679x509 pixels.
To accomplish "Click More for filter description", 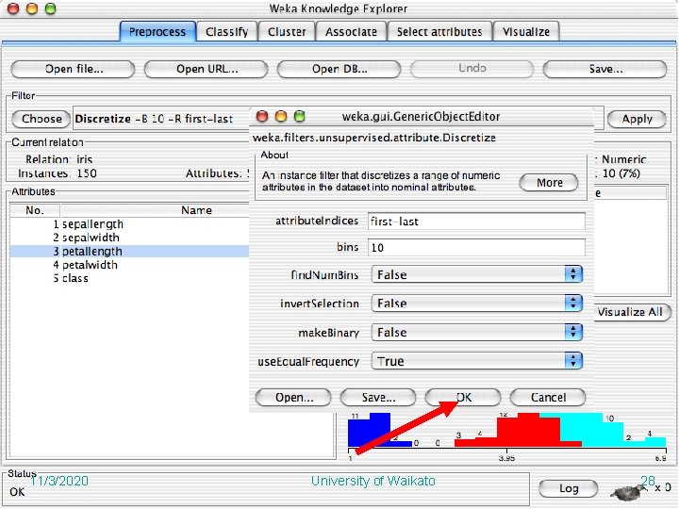I will coord(549,183).
